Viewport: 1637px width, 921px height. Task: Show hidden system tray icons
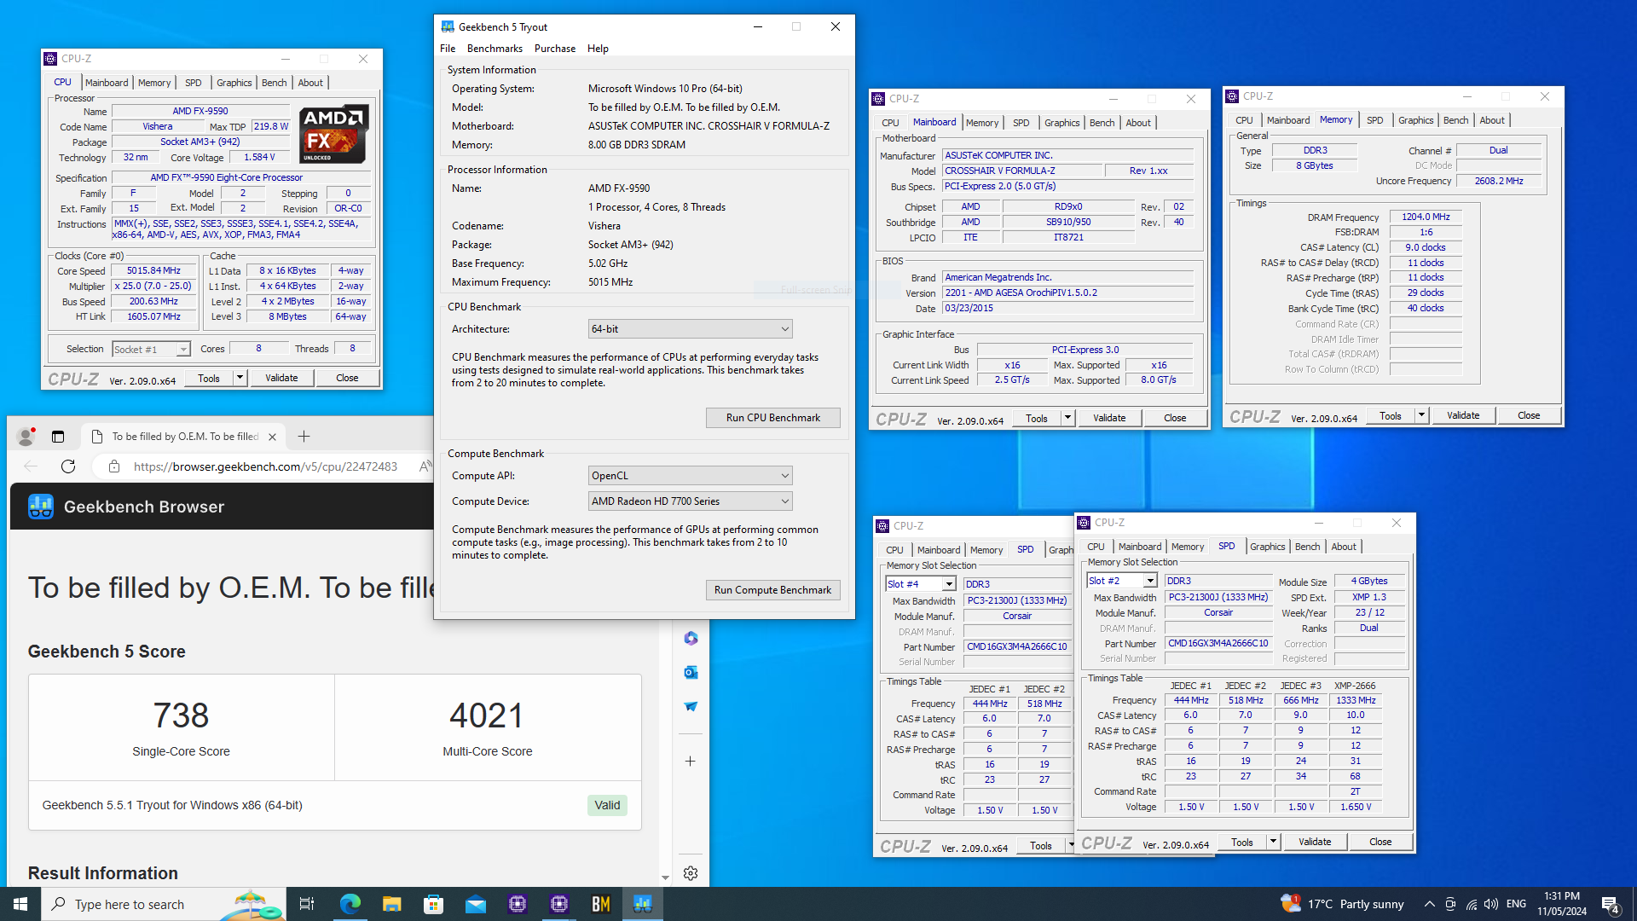(x=1430, y=904)
